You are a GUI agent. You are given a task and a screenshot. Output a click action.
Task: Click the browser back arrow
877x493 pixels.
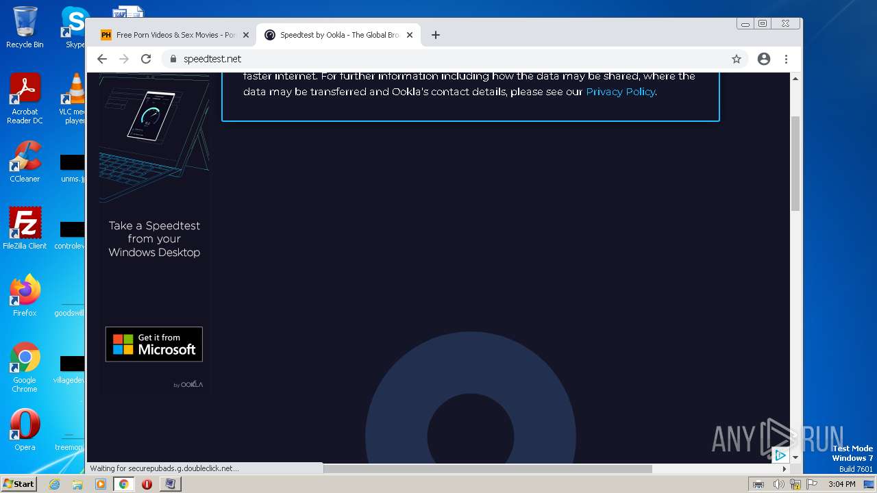pyautogui.click(x=102, y=59)
